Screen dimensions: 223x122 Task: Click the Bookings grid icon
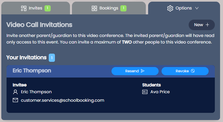(x=94, y=8)
